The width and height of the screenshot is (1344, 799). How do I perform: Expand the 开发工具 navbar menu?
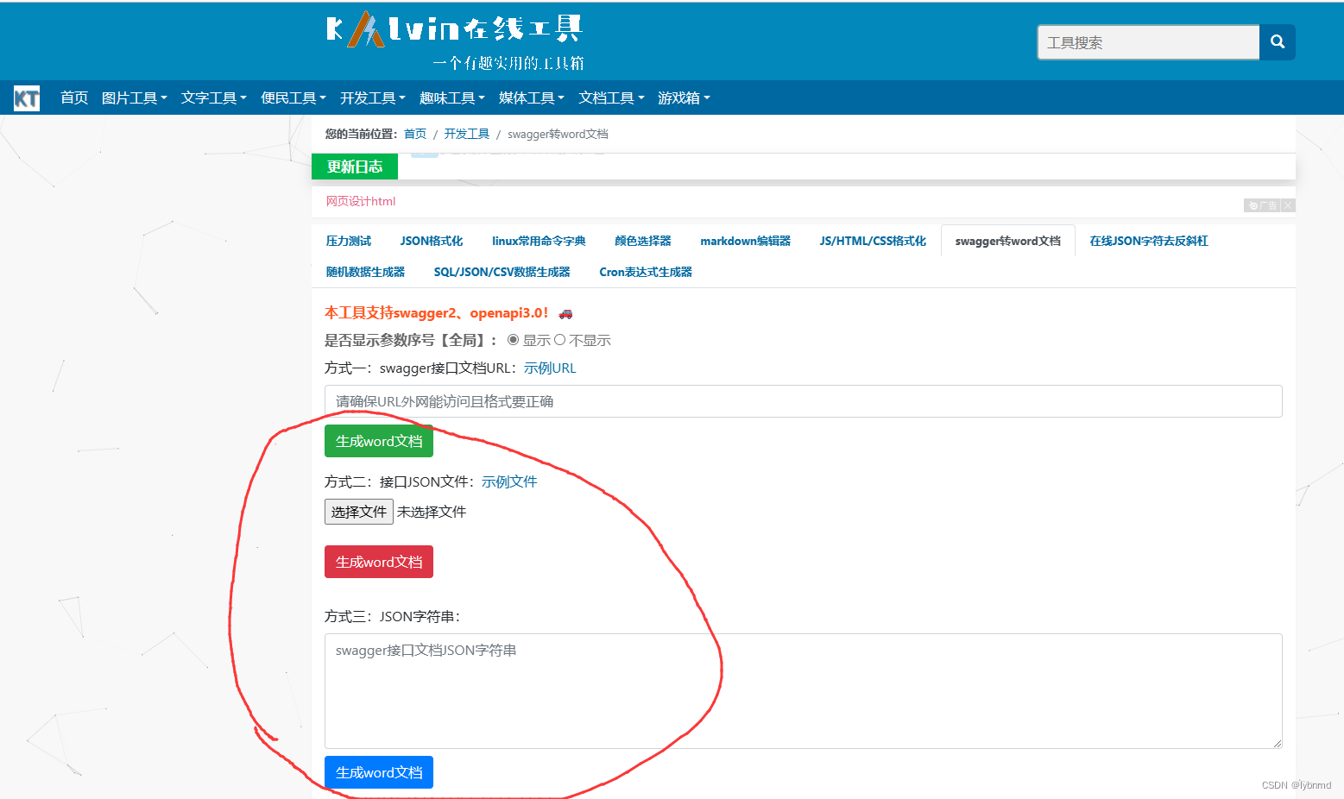[x=373, y=98]
